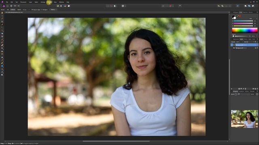259x145 pixels.
Task: Pick a hue from the colour spectrum bar
Action: pos(244,30)
